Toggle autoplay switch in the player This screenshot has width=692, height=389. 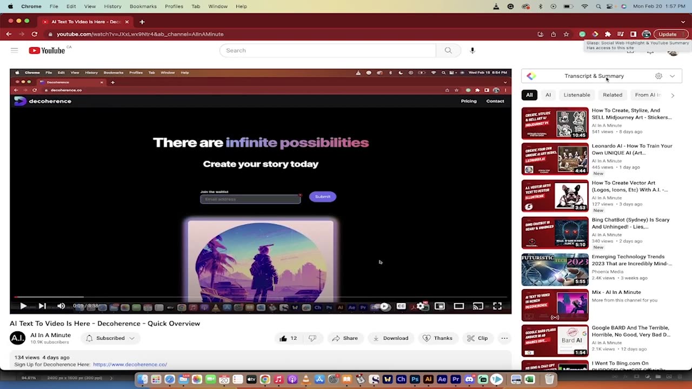(x=384, y=306)
